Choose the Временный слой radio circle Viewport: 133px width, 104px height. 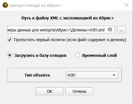78,55
